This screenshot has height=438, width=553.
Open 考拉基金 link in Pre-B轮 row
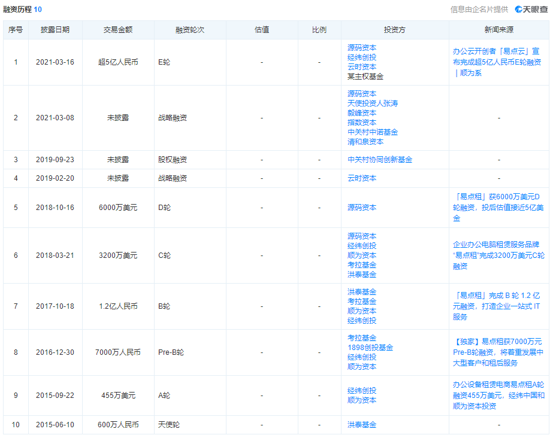click(362, 338)
